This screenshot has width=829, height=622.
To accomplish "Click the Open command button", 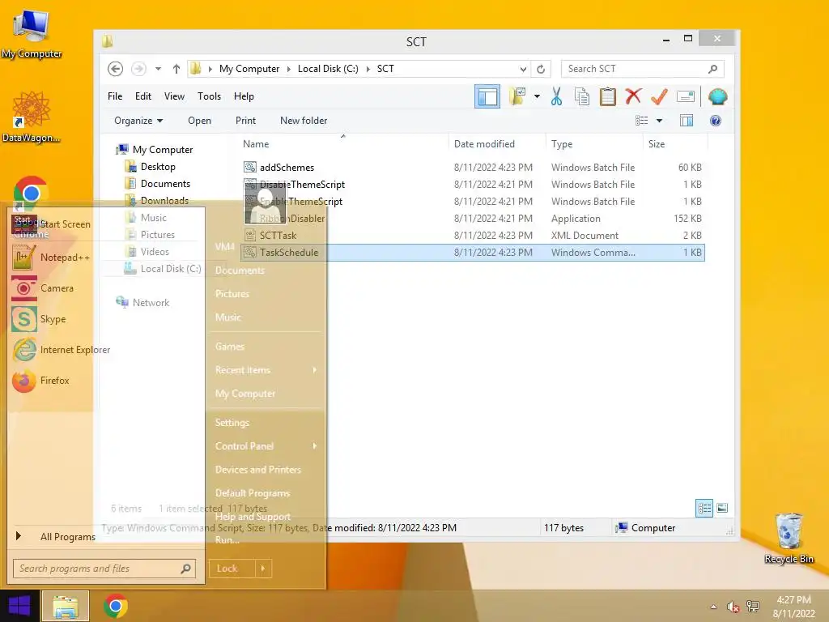I will click(199, 121).
